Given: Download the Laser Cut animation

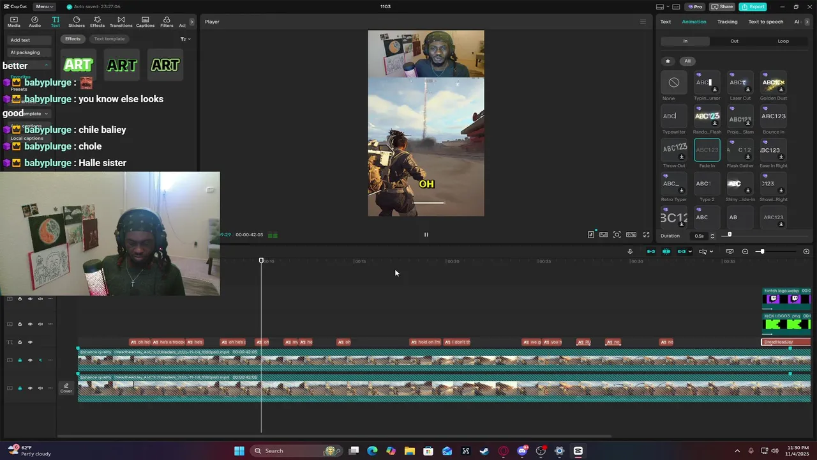Looking at the screenshot, I should 747,89.
